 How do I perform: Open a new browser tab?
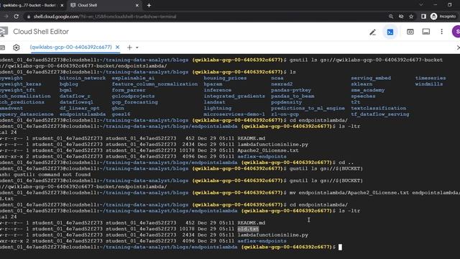point(149,5)
